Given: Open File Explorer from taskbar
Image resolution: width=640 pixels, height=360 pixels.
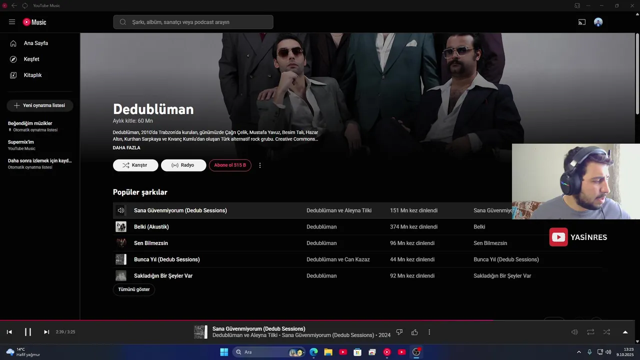Looking at the screenshot, I should point(328,352).
